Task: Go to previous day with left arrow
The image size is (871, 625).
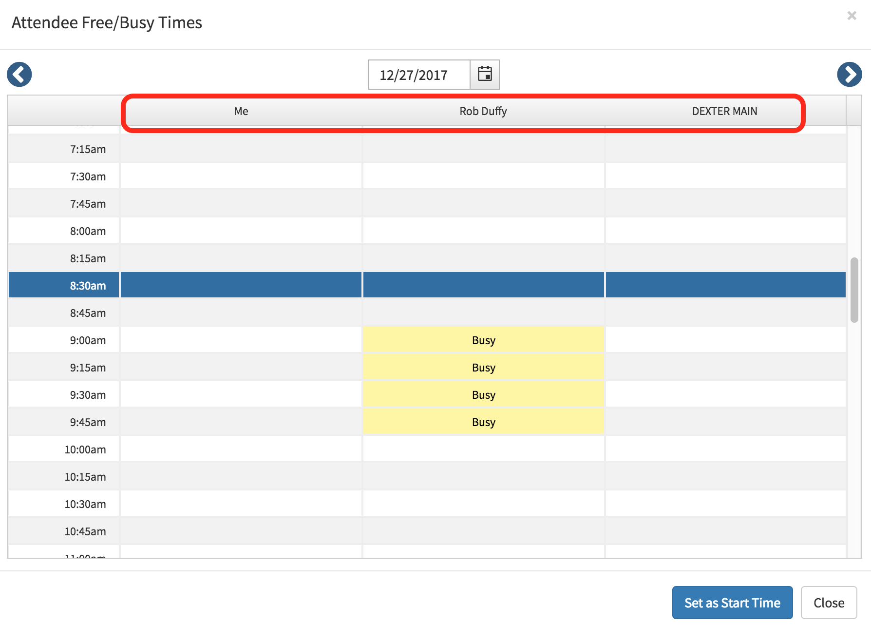Action: tap(19, 75)
